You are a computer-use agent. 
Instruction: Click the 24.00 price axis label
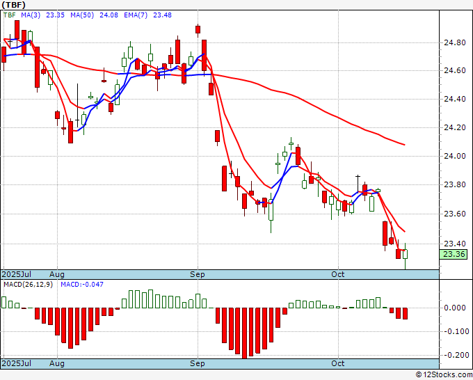pos(455,156)
